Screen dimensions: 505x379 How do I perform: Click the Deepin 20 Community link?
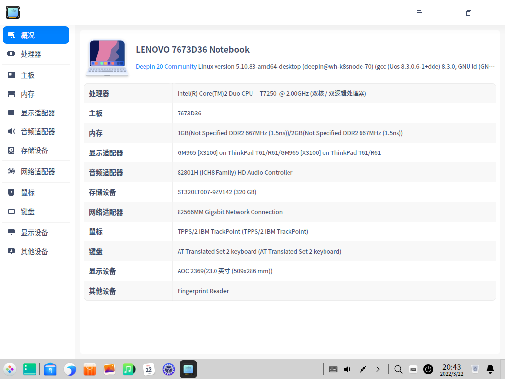pyautogui.click(x=165, y=66)
